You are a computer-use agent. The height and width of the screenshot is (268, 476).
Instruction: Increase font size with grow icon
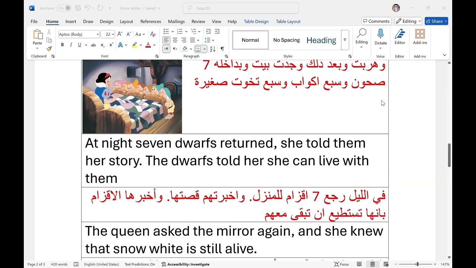pyautogui.click(x=120, y=34)
